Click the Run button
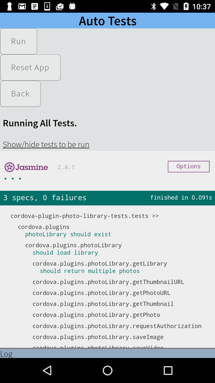 coord(19,41)
